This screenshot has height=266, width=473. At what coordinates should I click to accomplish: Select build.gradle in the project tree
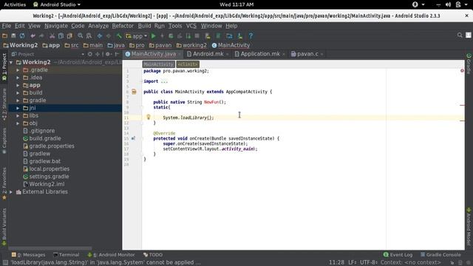pyautogui.click(x=45, y=138)
